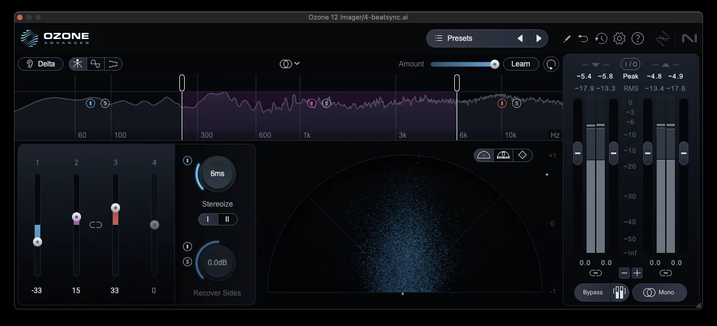Select the polar level vectorscope icon
Viewport: 717px width, 326px height.
[503, 155]
